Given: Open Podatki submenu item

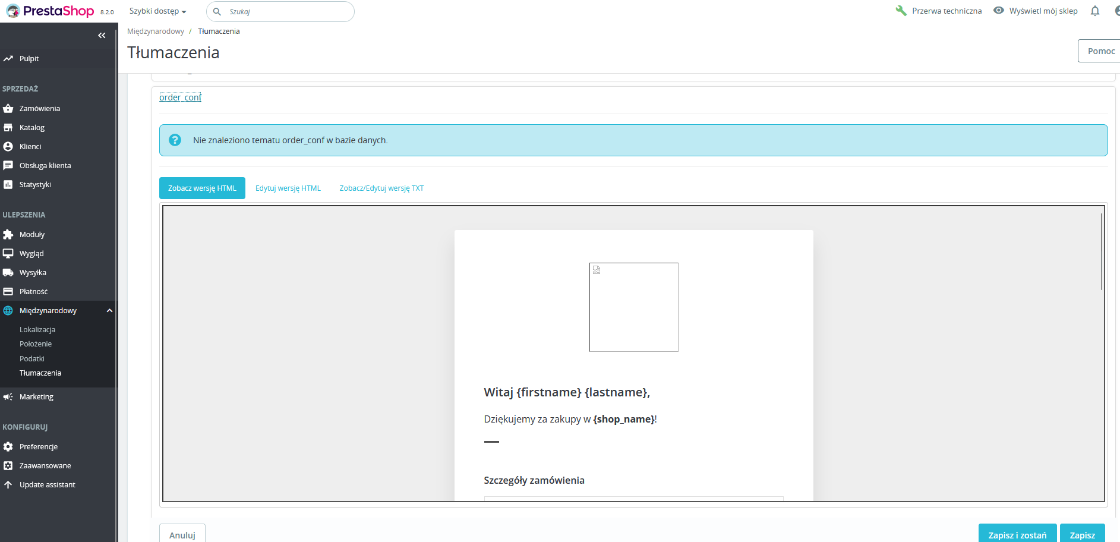Looking at the screenshot, I should [32, 359].
